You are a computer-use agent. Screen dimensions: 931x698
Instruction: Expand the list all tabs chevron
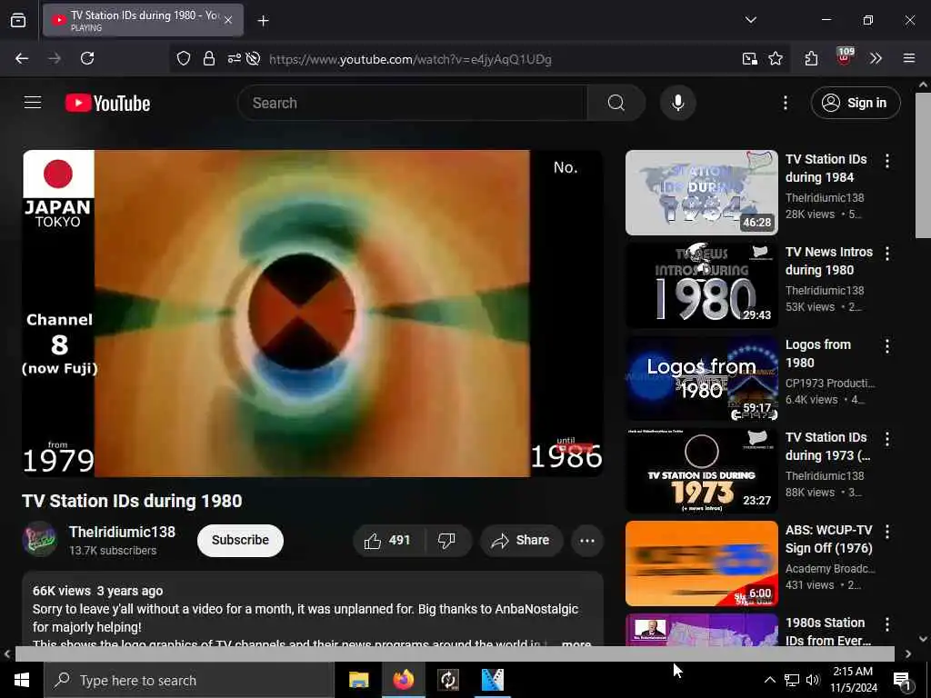(x=750, y=20)
